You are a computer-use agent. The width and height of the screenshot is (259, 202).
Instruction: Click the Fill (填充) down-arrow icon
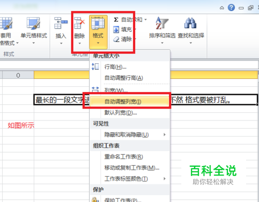tap(116, 30)
